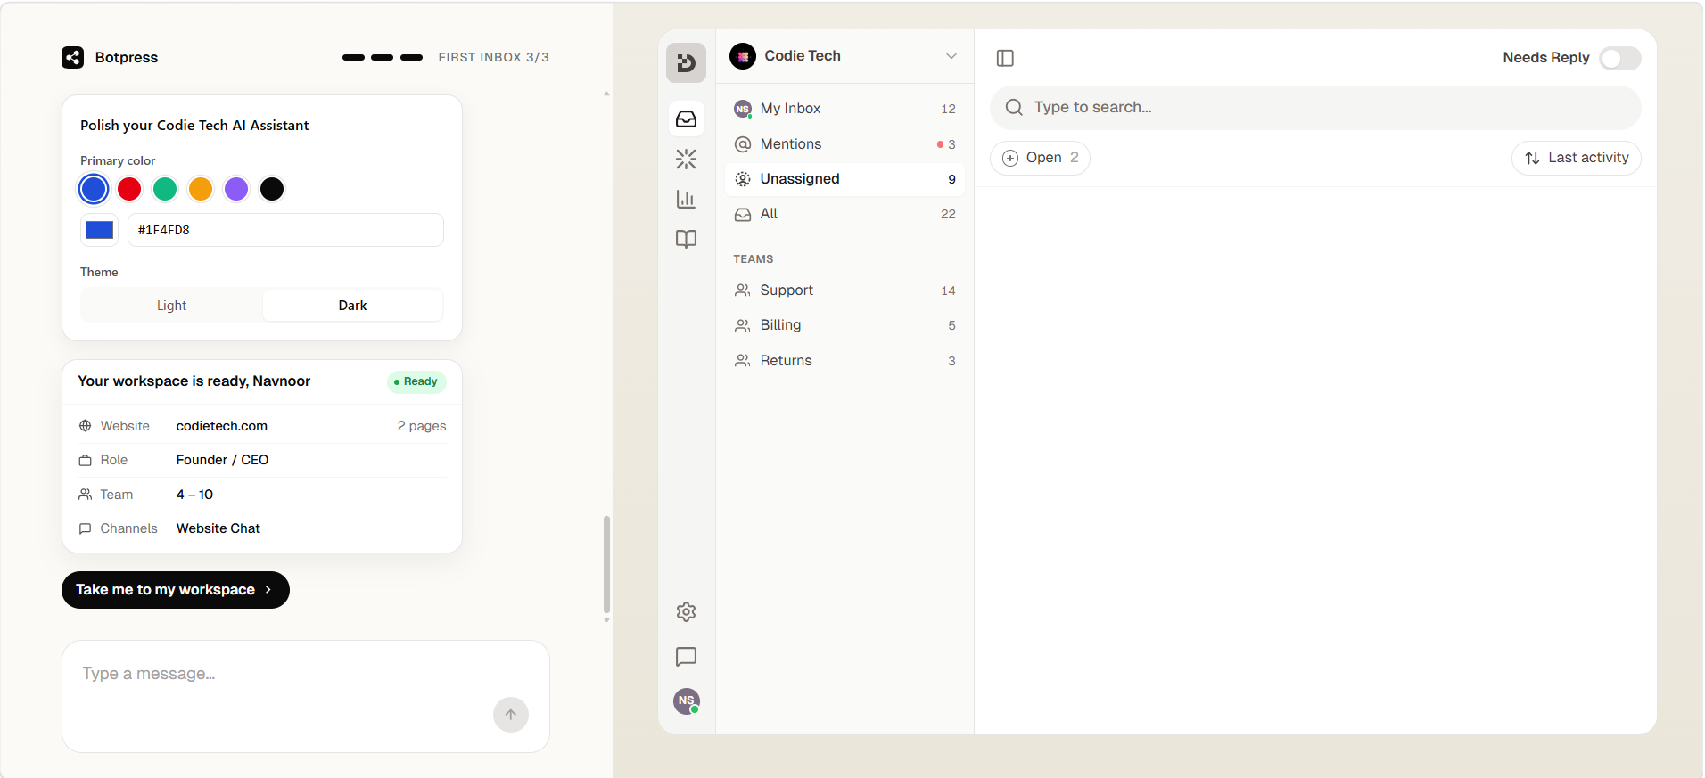The height and width of the screenshot is (778, 1705).
Task: Open the Returns team inbox
Action: (x=844, y=361)
